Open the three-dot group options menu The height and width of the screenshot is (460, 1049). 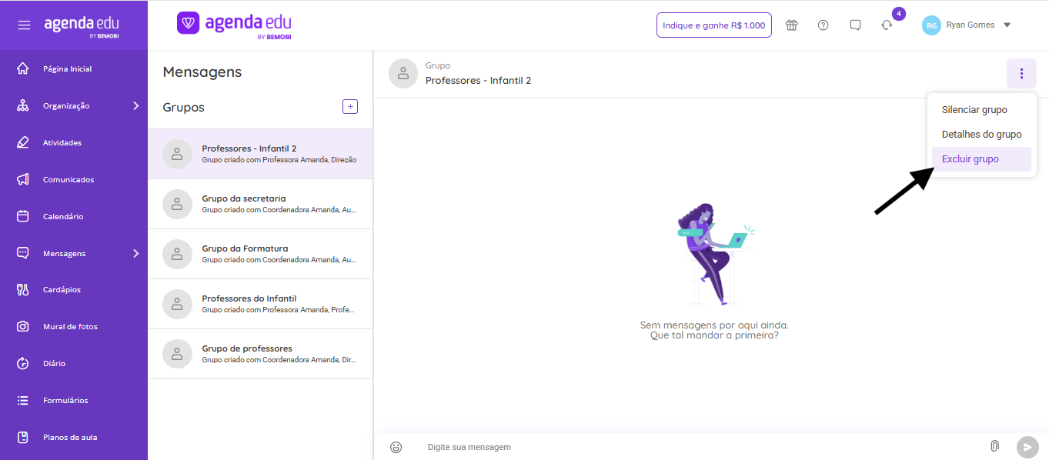(x=1021, y=74)
